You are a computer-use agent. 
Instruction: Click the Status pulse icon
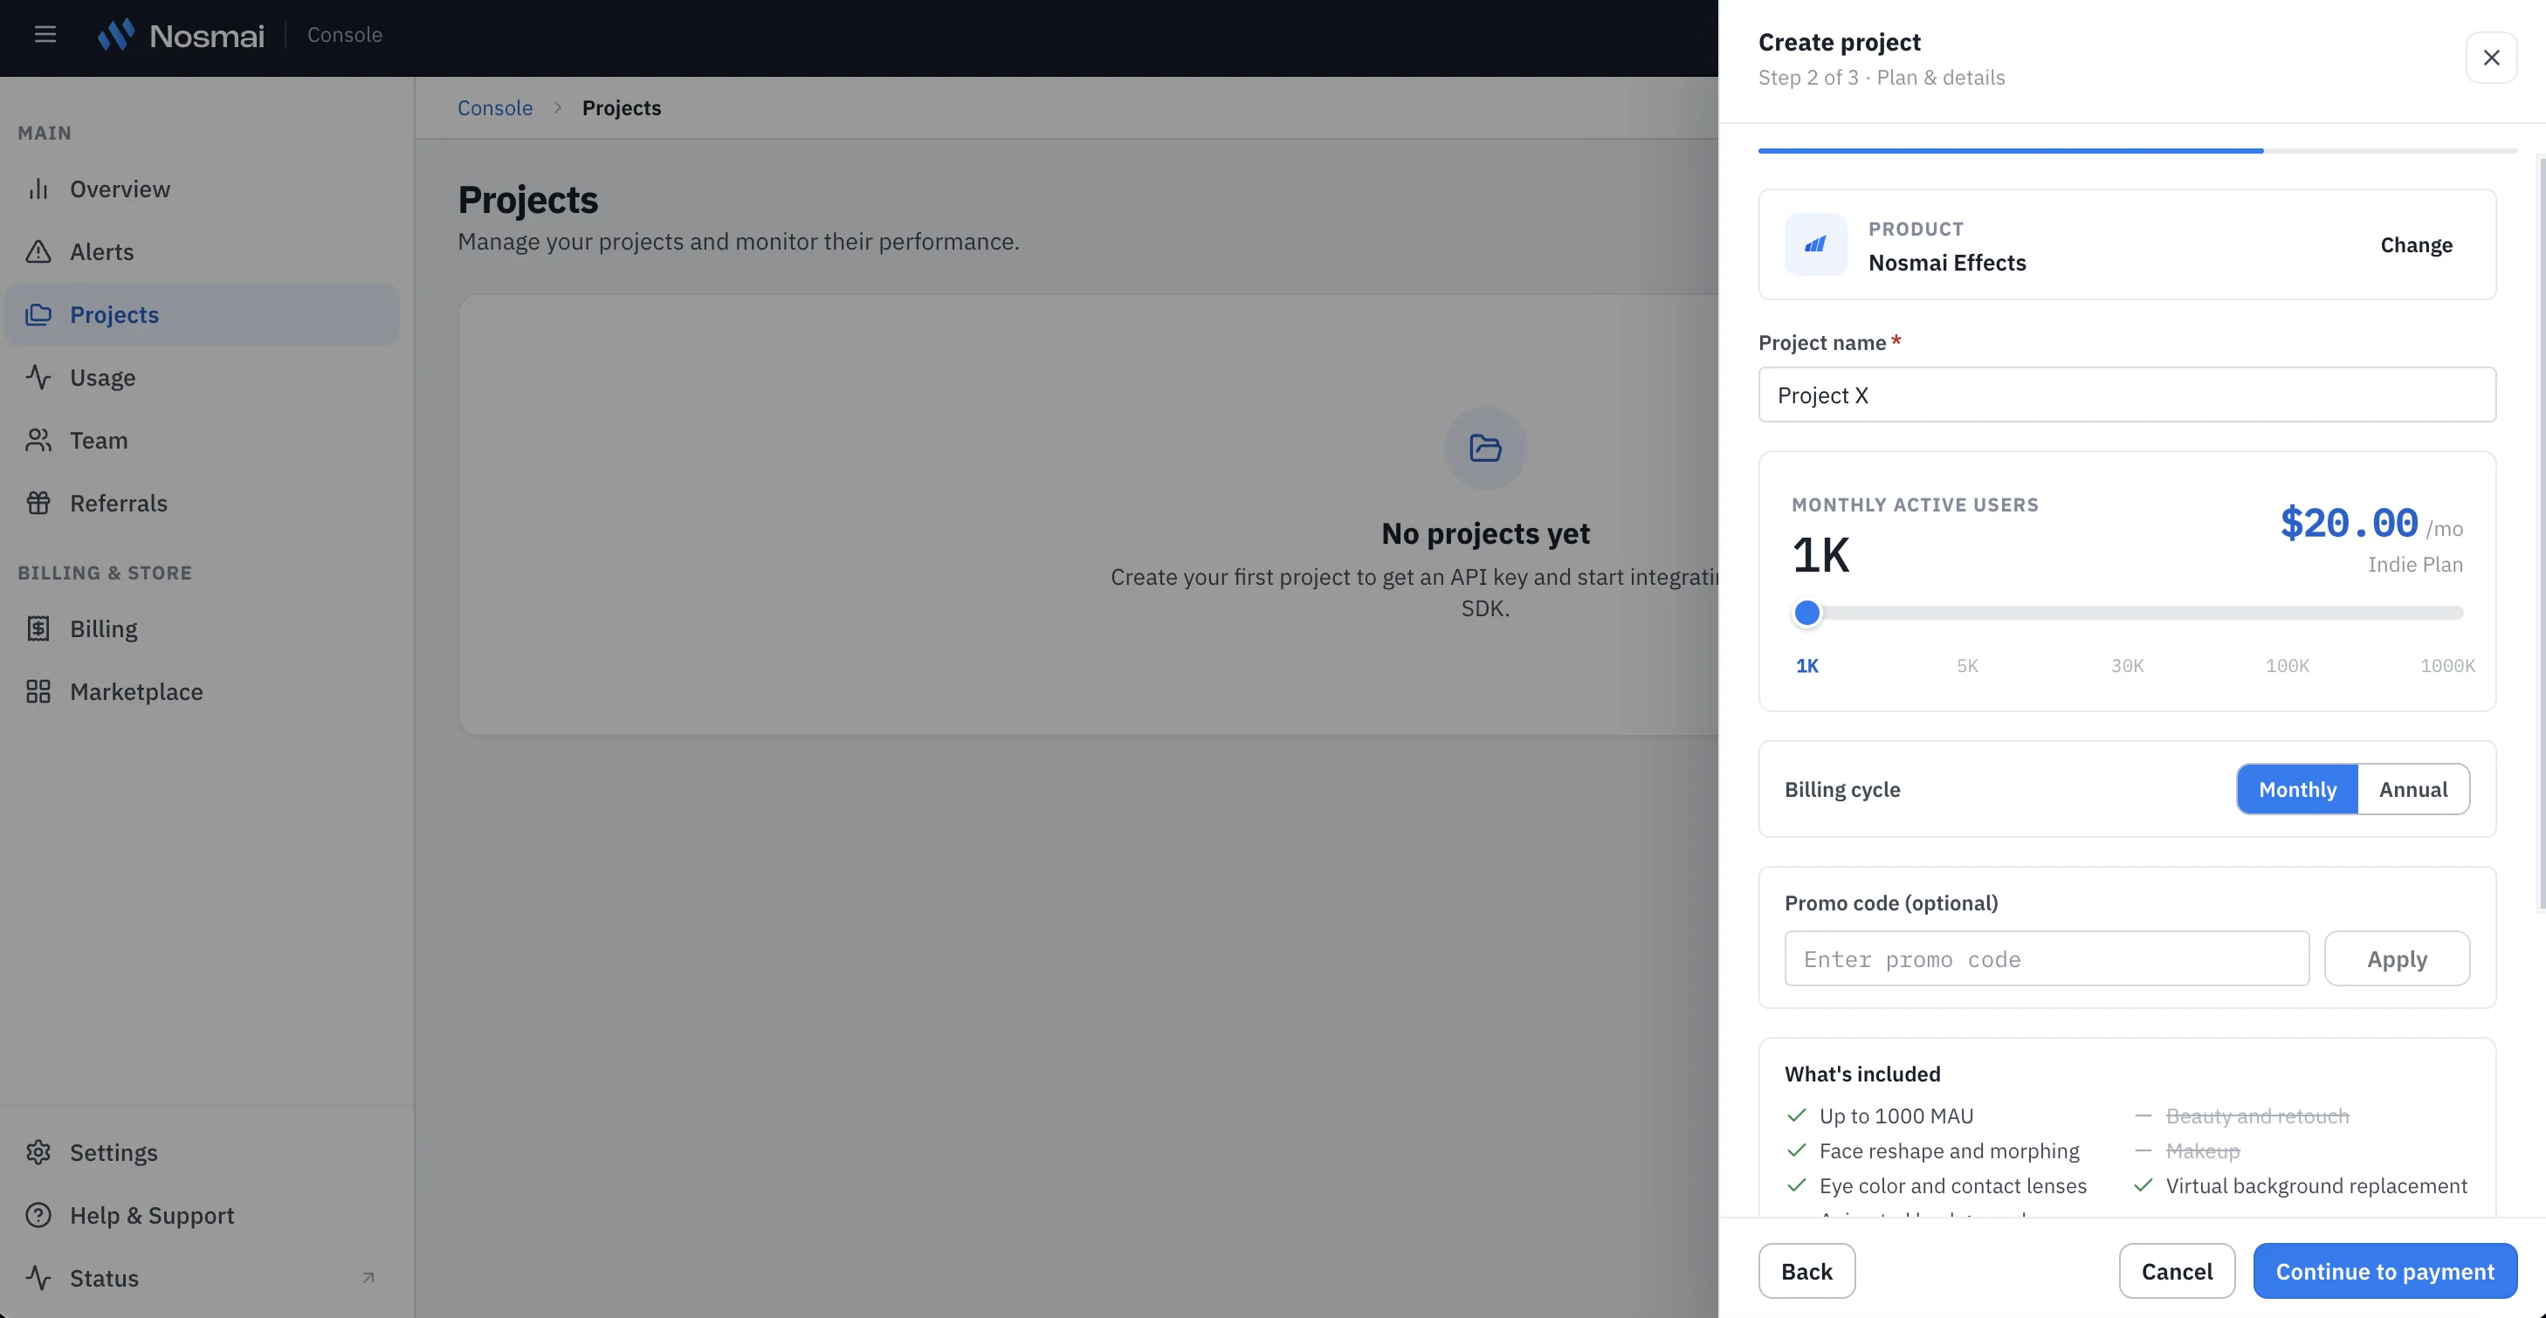(38, 1278)
